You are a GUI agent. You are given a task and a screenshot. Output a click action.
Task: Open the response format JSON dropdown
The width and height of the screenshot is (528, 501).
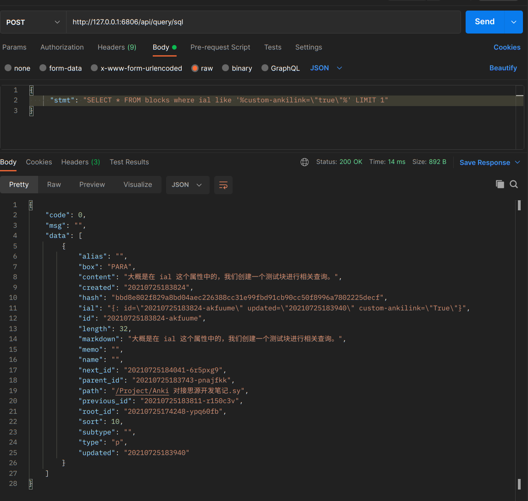click(187, 185)
